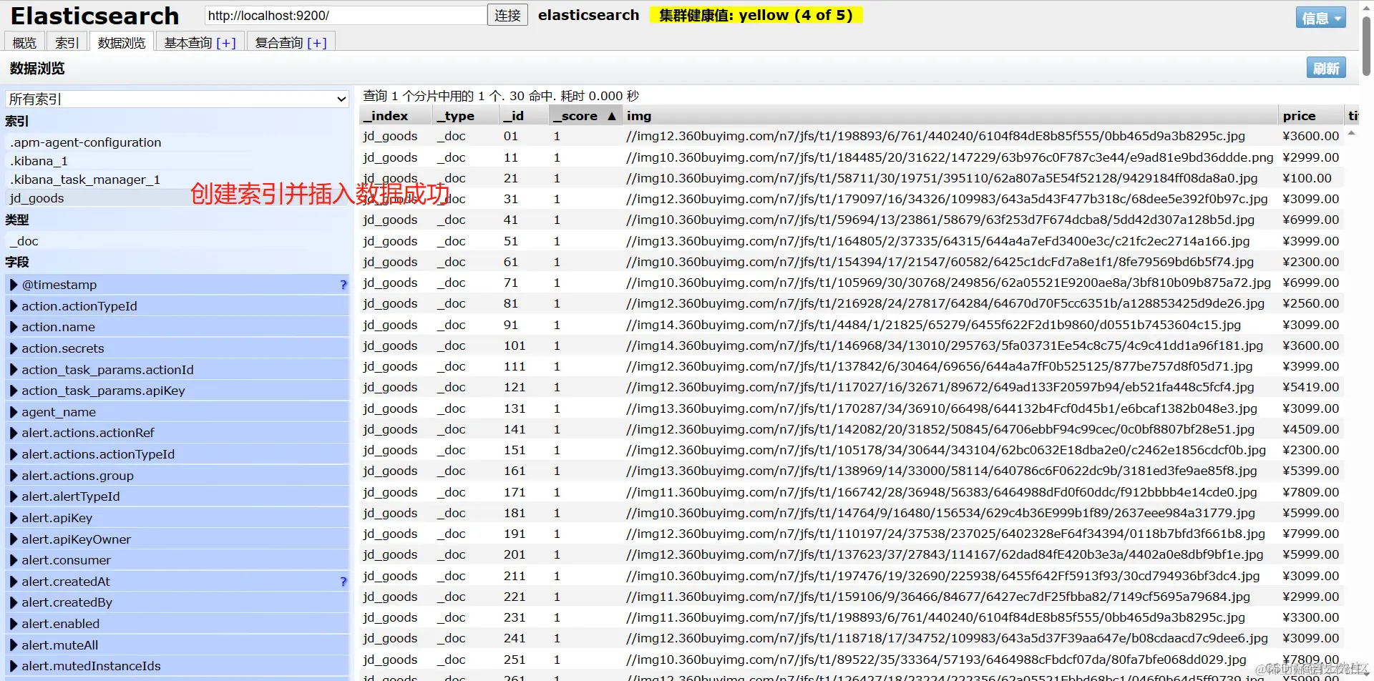
Task: Sort results by the _type column header
Action: (x=466, y=116)
